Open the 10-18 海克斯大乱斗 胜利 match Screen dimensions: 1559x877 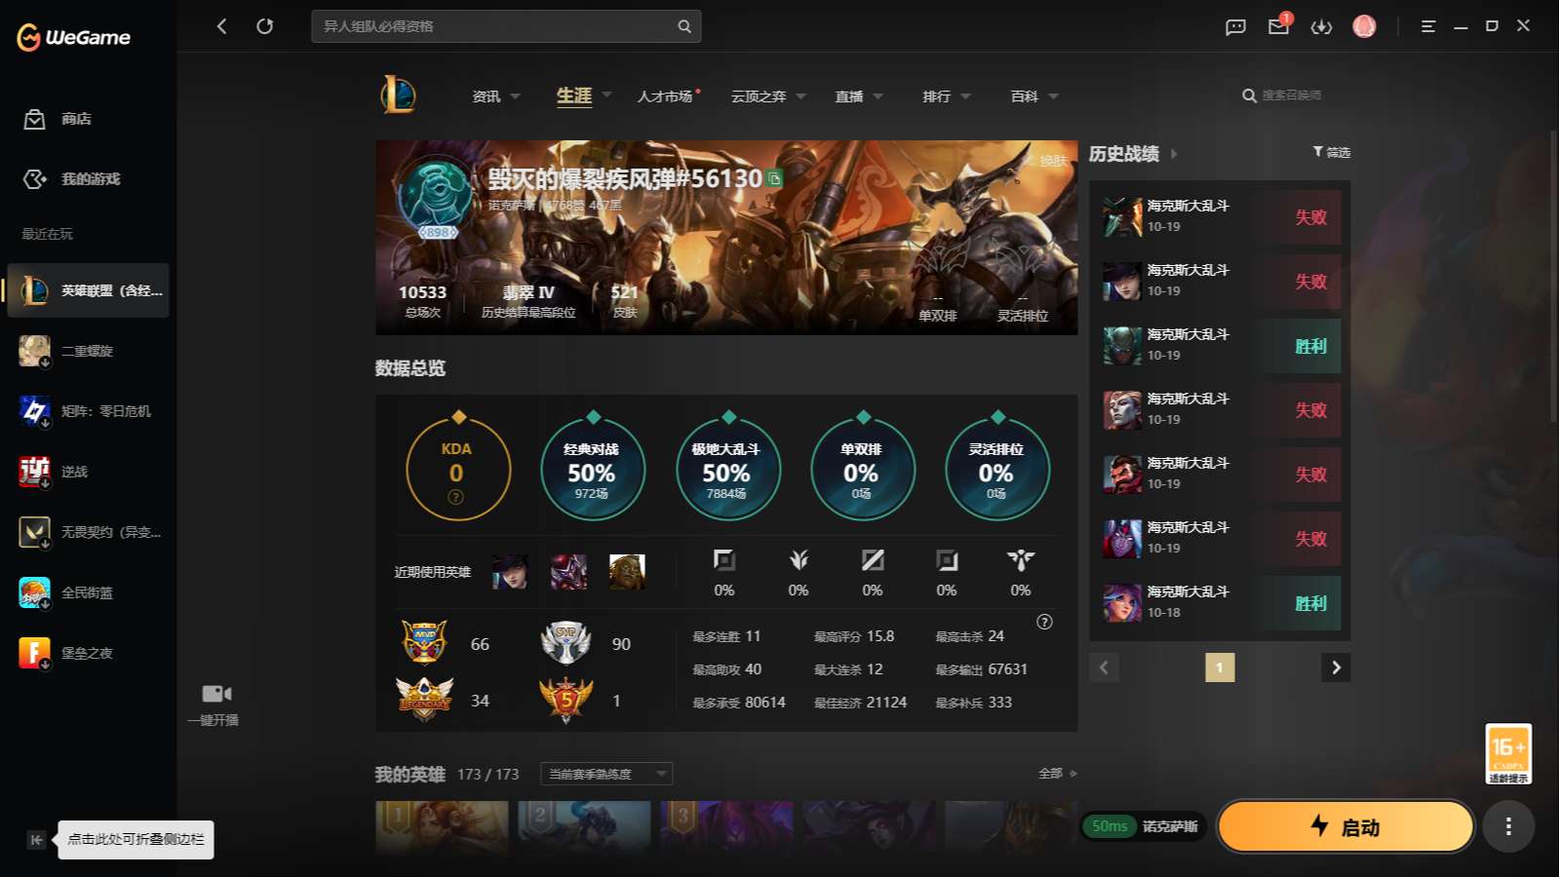point(1220,603)
